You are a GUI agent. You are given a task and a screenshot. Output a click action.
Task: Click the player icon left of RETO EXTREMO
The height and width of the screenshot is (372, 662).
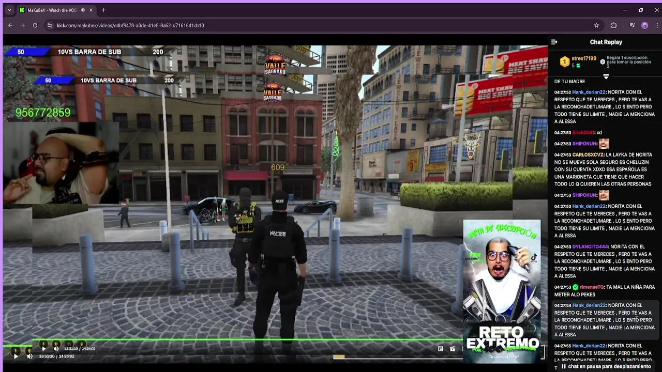coord(453,349)
